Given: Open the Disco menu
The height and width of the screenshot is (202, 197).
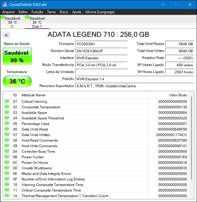Looking at the screenshot, I should [x=64, y=12].
